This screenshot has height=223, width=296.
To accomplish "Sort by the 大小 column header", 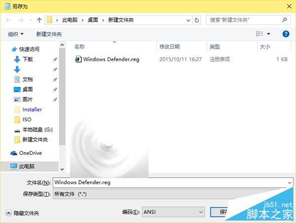I will point(265,47).
